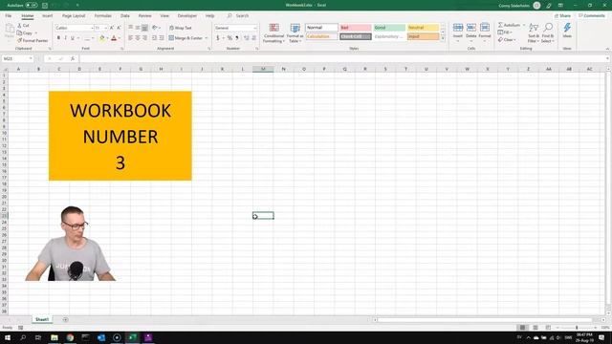612x344 pixels.
Task: Add a new sheet with plus icon
Action: click(65, 319)
